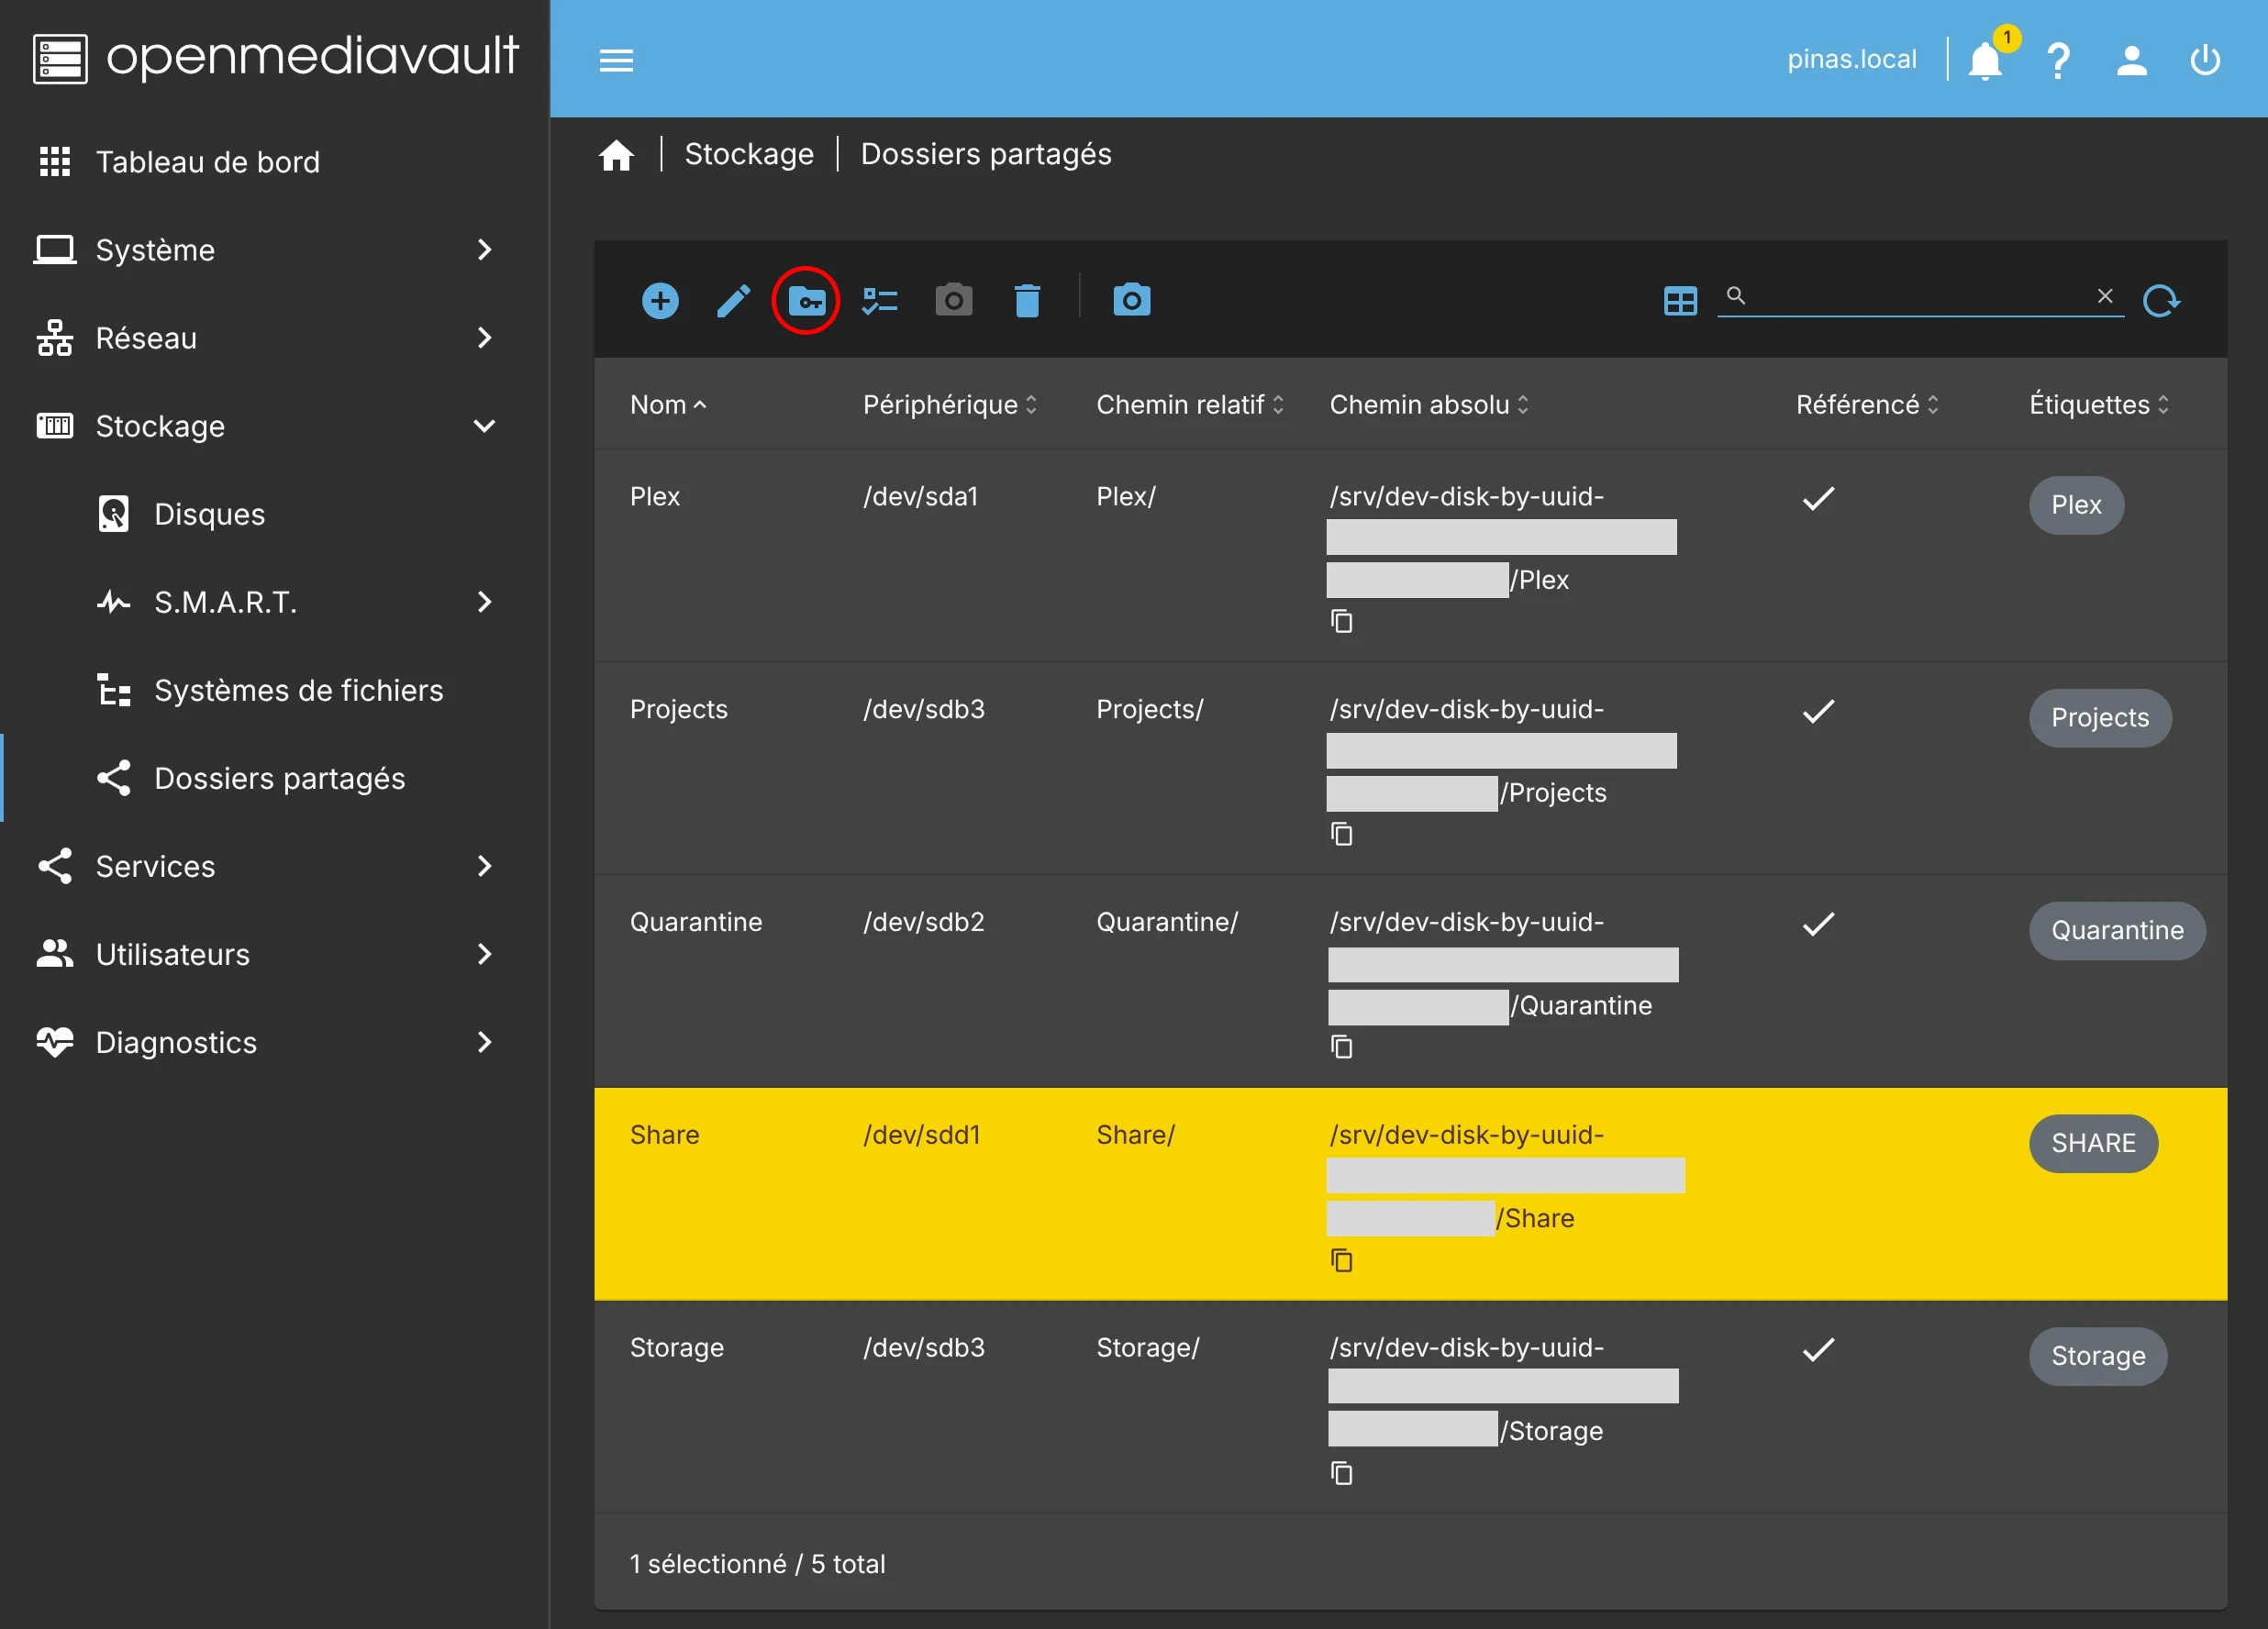Image resolution: width=2268 pixels, height=1629 pixels.
Task: Click the pinas.local hostname
Action: click(1852, 60)
